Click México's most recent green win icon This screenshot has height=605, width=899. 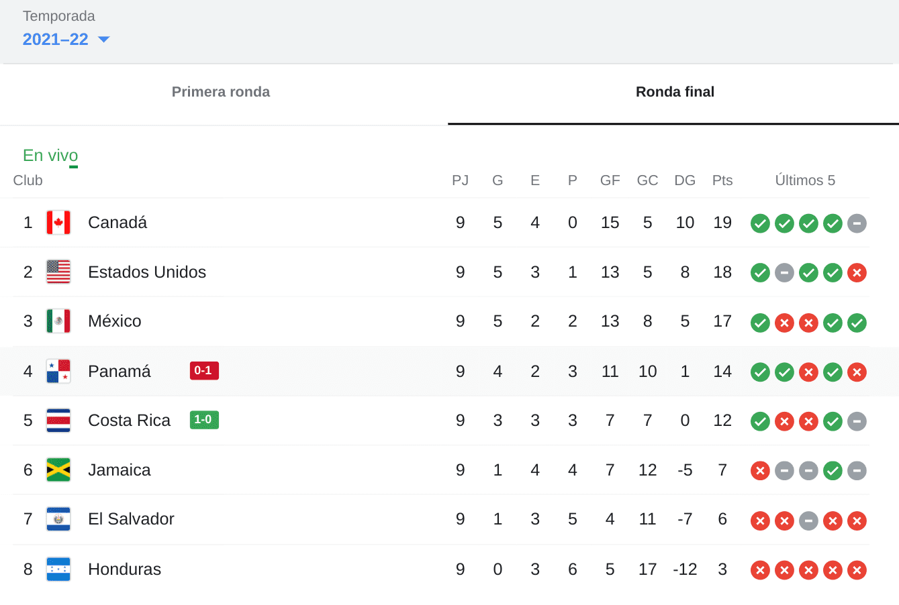click(x=857, y=323)
